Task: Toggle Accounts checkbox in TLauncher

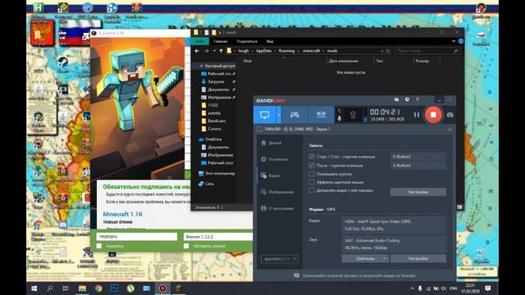Action: click(99, 246)
